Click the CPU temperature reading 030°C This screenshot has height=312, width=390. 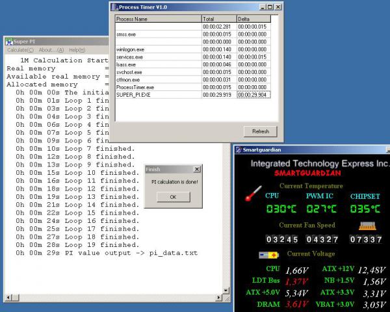(281, 209)
